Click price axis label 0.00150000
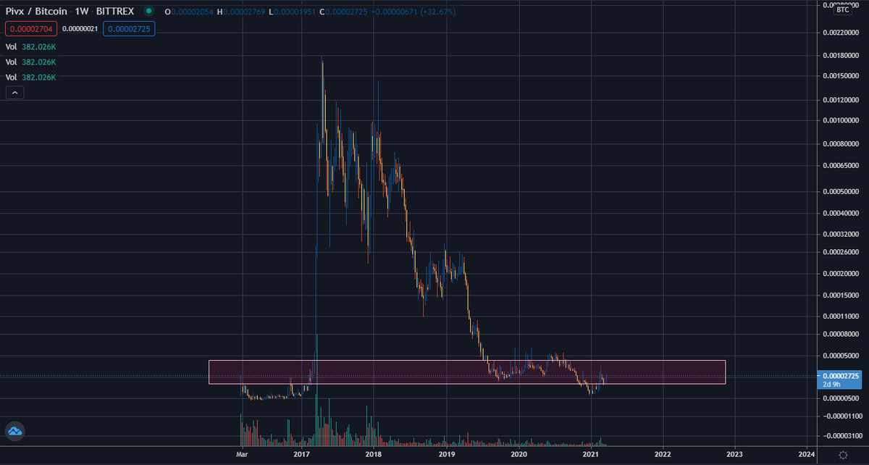The width and height of the screenshot is (869, 465). 842,75
